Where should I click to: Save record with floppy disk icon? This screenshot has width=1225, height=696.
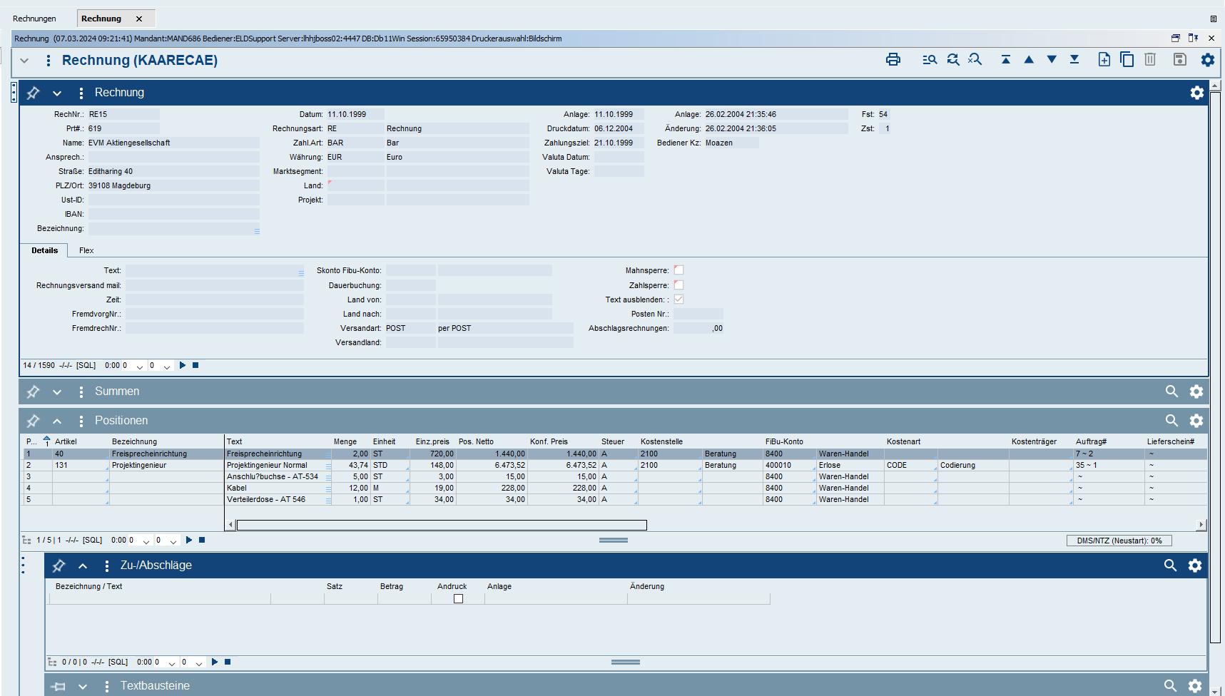[1180, 60]
